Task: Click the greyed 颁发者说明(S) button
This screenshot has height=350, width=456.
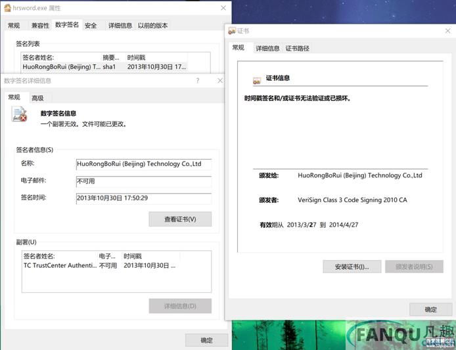Action: pyautogui.click(x=414, y=267)
